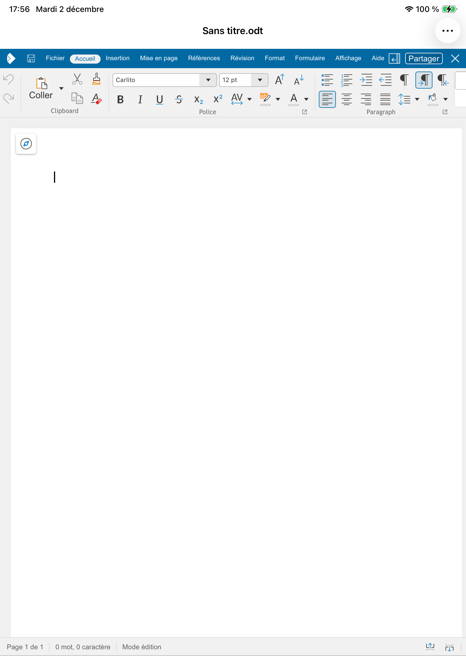This screenshot has height=670, width=466.
Task: Click the cut (scissors) icon
Action: 76,79
